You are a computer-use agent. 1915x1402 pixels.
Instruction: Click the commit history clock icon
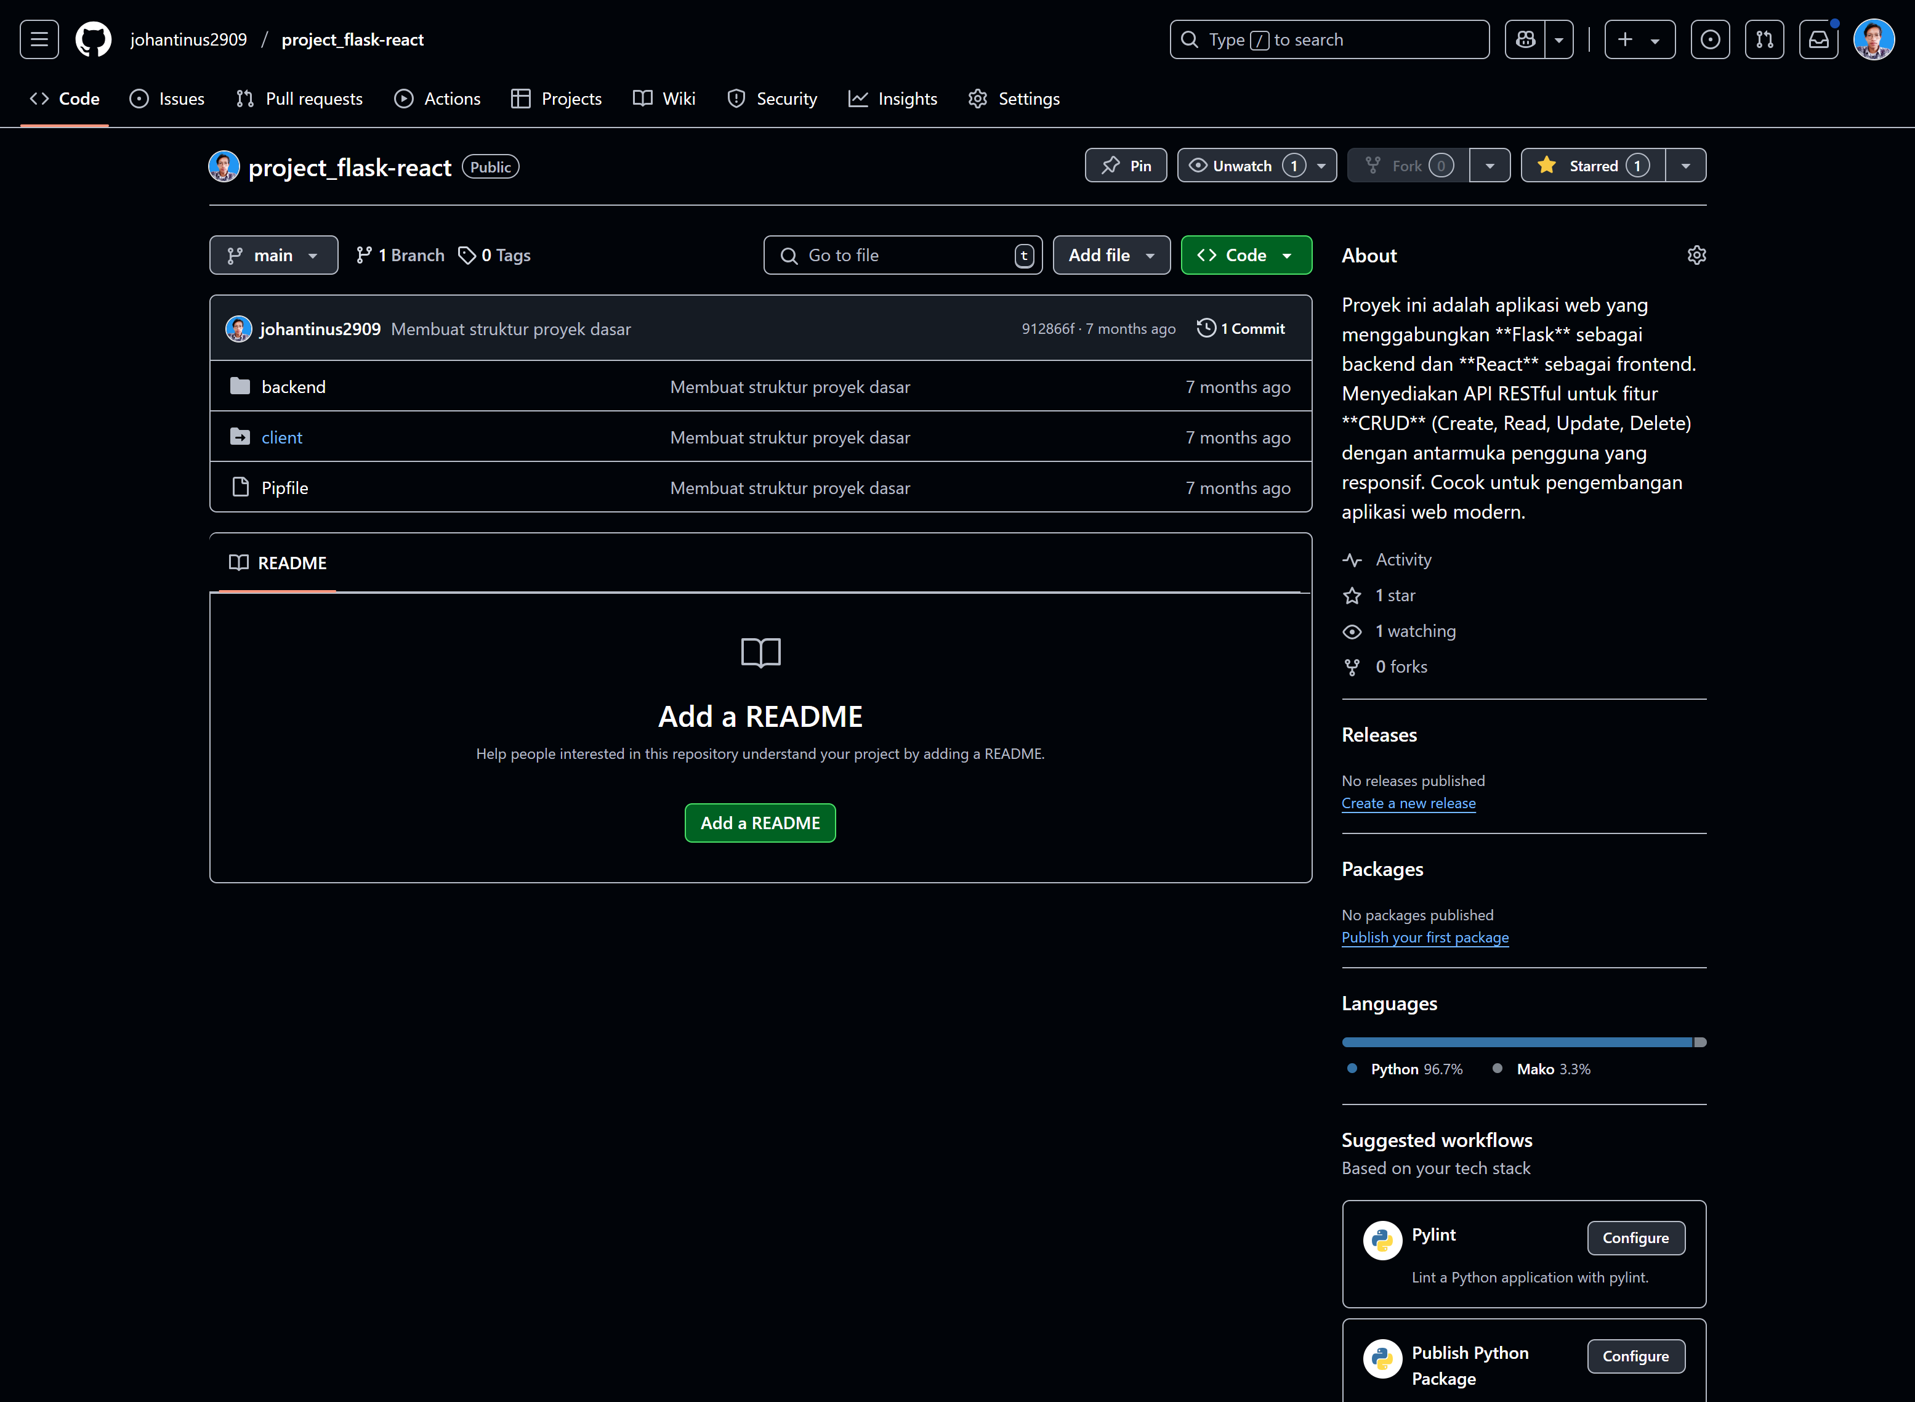coord(1206,328)
